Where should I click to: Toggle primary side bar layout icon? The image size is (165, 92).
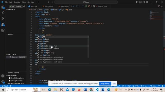[137, 2]
